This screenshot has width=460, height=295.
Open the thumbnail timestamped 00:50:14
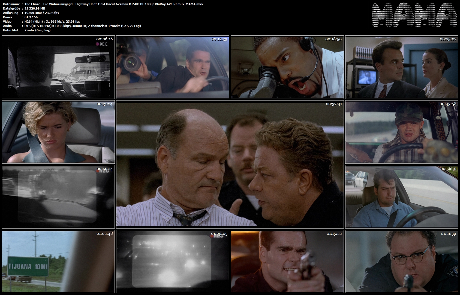(58, 197)
